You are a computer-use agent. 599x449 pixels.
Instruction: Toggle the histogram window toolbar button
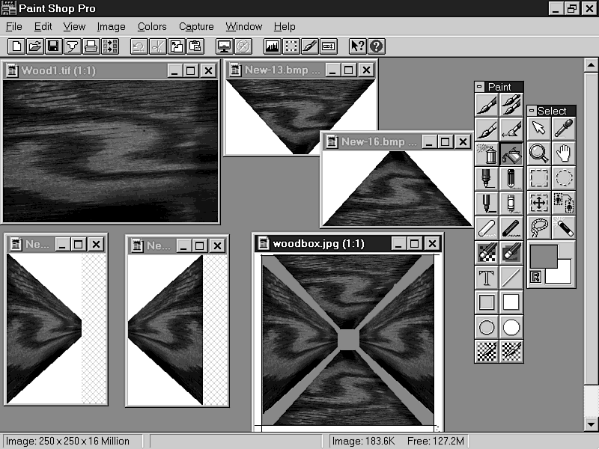coord(273,46)
